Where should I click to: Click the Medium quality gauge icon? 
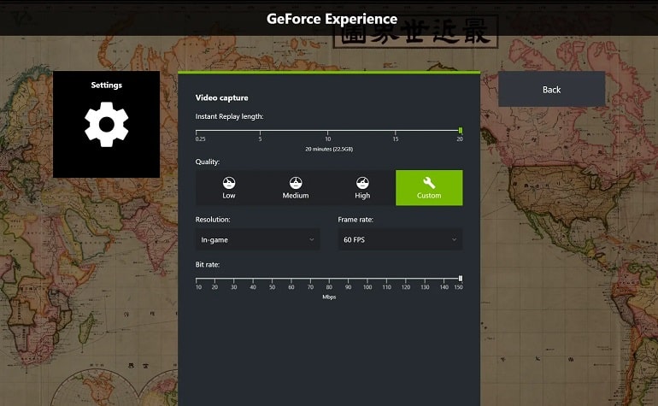click(x=296, y=183)
